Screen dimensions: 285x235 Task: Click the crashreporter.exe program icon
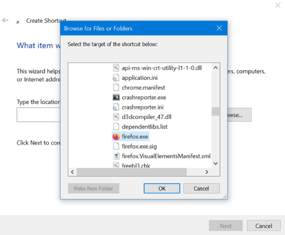click(116, 97)
